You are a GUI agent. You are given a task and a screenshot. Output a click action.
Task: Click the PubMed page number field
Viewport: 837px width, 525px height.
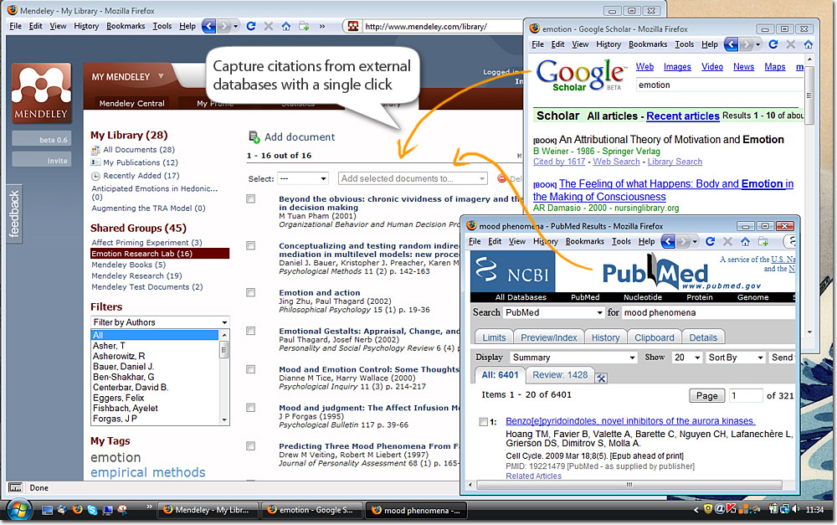pos(746,396)
